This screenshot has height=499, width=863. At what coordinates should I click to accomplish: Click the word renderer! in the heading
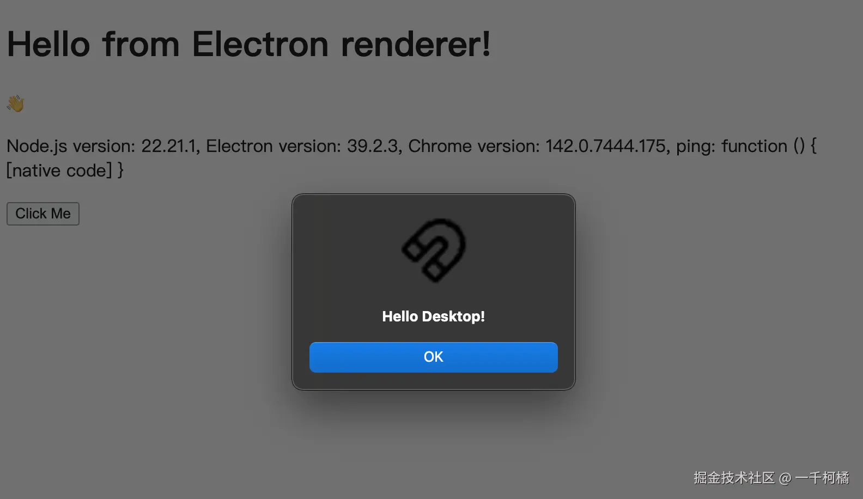pos(416,44)
